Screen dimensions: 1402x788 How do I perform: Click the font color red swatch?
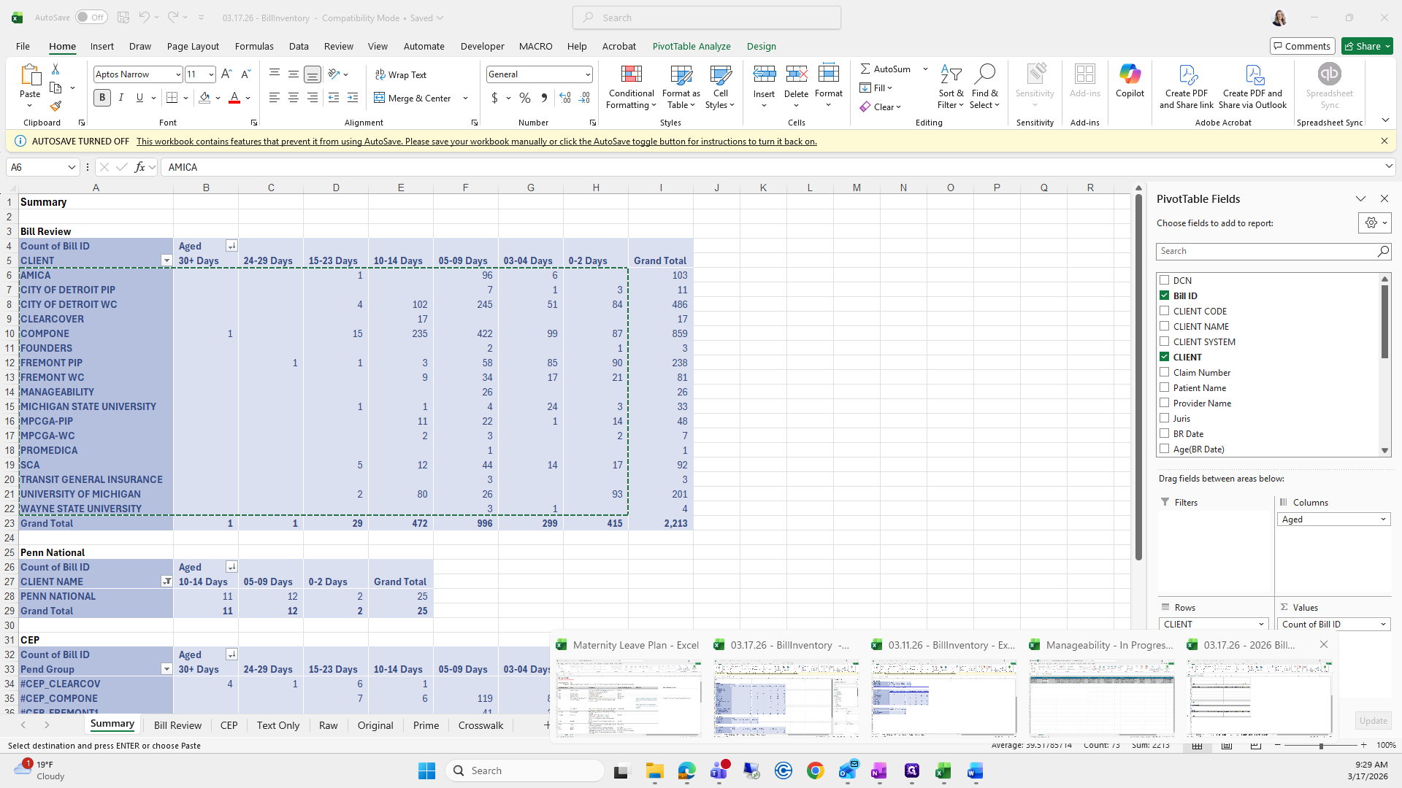234,98
